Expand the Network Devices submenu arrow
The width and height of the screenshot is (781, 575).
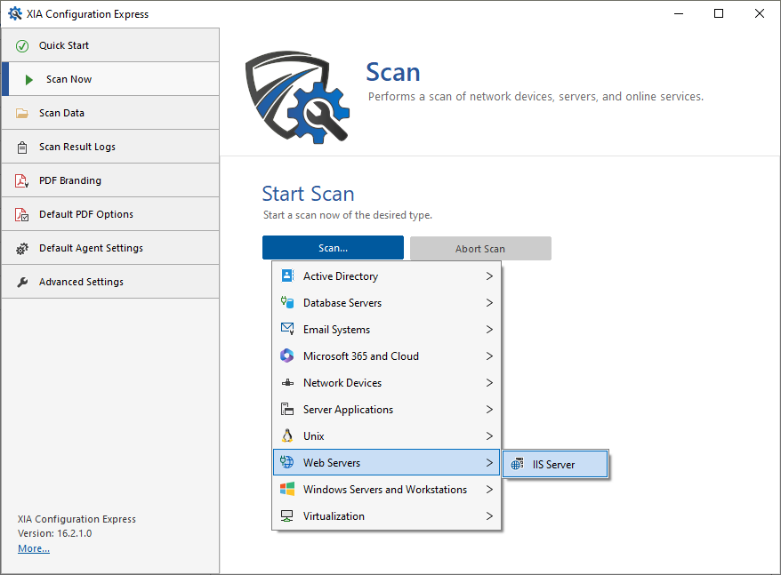pos(489,382)
